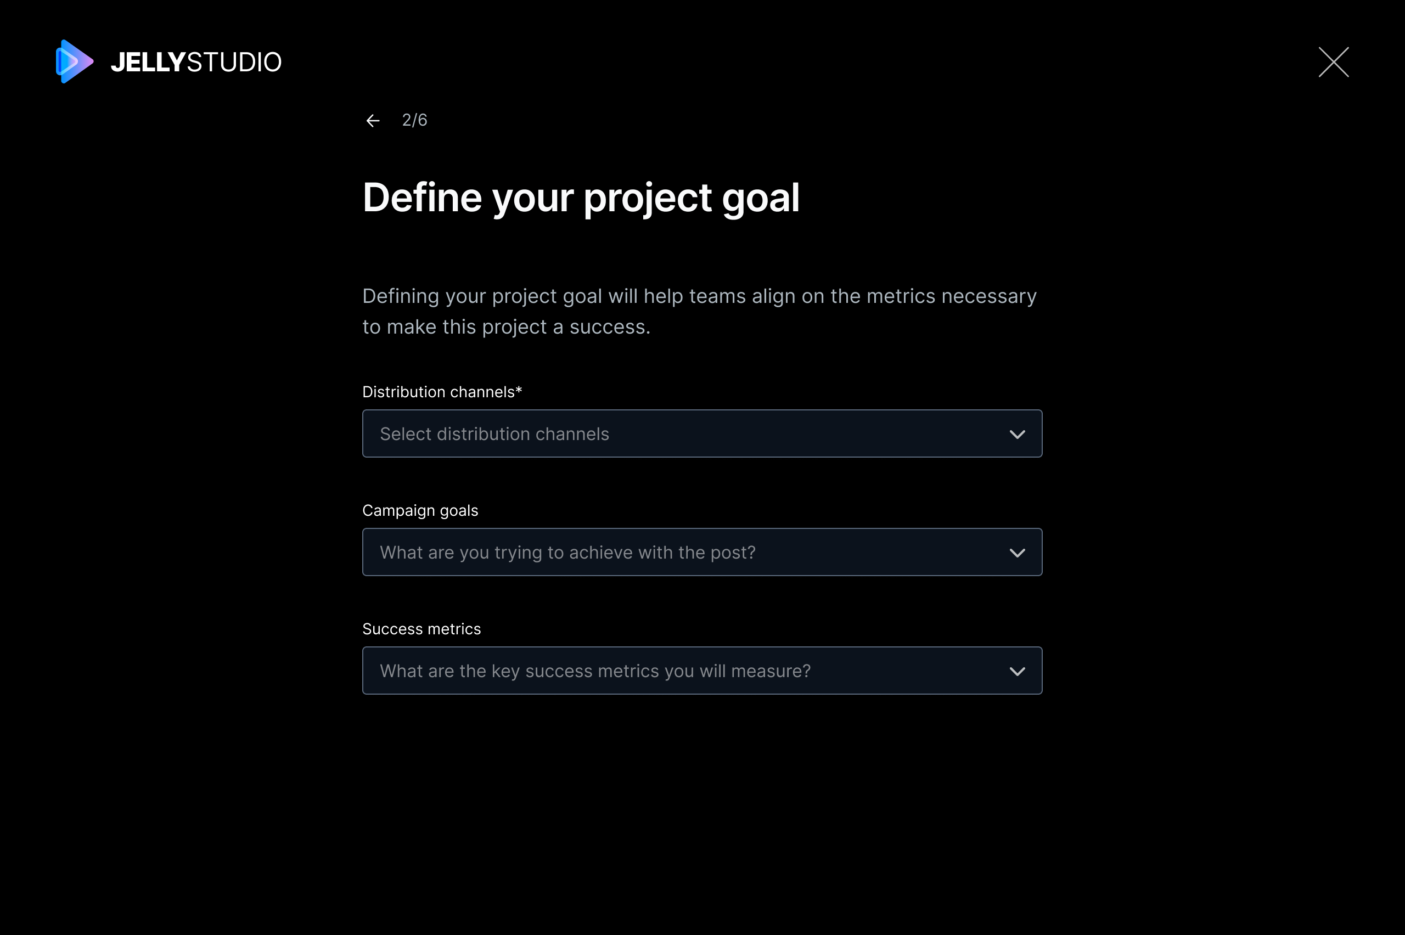The width and height of the screenshot is (1405, 935).
Task: Click the 'Define your project goal' heading
Action: (x=581, y=198)
